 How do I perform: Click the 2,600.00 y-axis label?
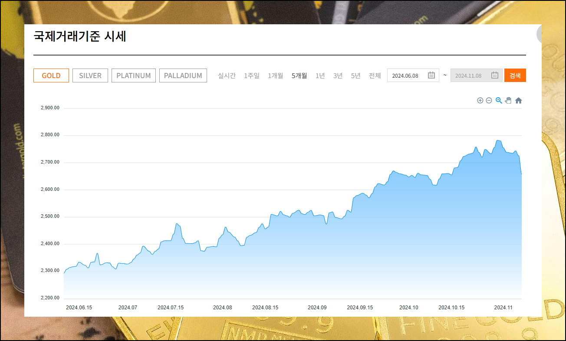pyautogui.click(x=50, y=189)
